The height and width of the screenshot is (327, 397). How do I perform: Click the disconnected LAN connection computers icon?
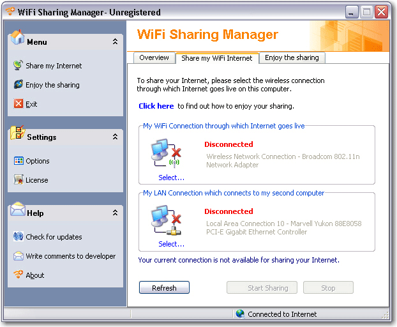tap(167, 220)
